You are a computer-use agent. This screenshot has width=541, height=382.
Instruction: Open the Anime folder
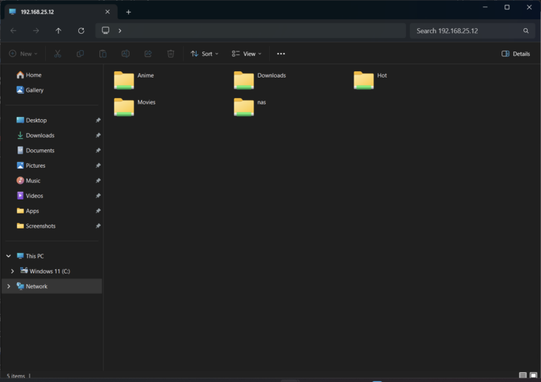pos(125,80)
